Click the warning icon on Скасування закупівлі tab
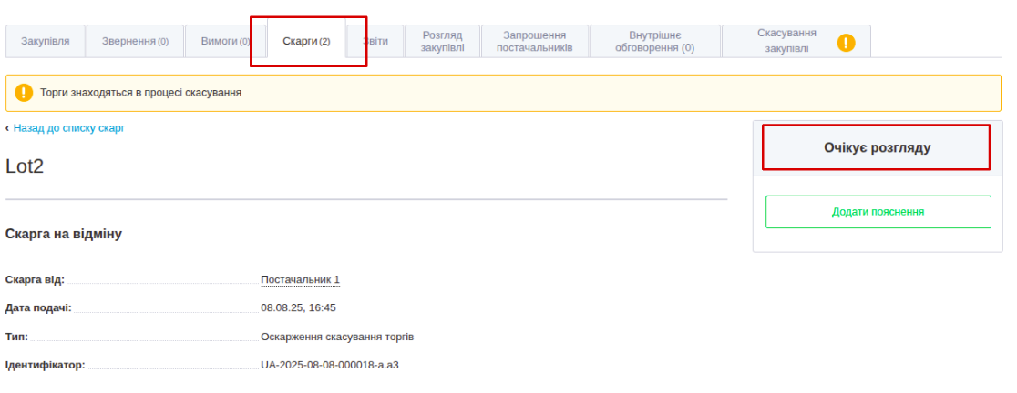The width and height of the screenshot is (1017, 393). click(x=846, y=42)
